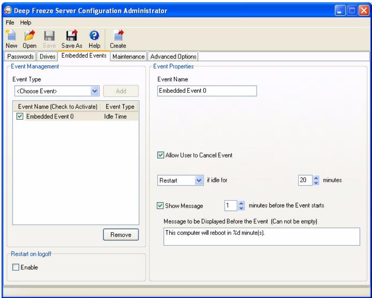Click the Event Type column header
The width and height of the screenshot is (372, 298).
coord(120,106)
